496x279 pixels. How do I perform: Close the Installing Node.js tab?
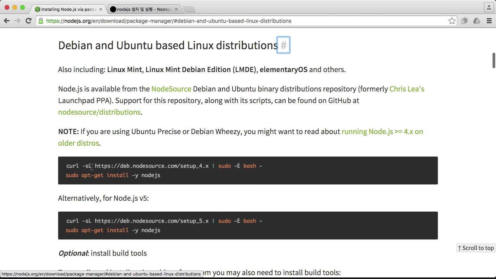click(x=100, y=9)
